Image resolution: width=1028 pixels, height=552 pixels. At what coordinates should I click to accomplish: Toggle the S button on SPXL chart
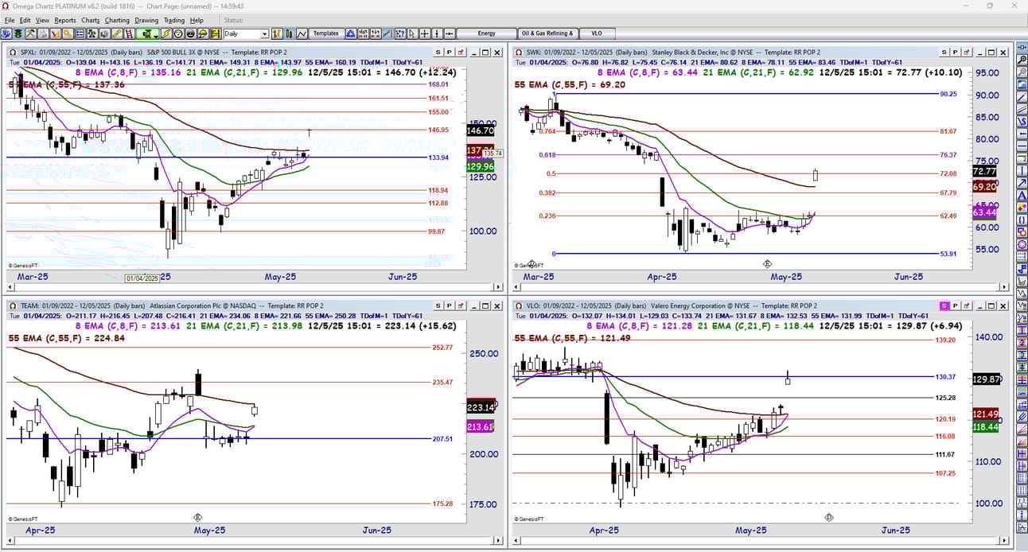point(437,52)
